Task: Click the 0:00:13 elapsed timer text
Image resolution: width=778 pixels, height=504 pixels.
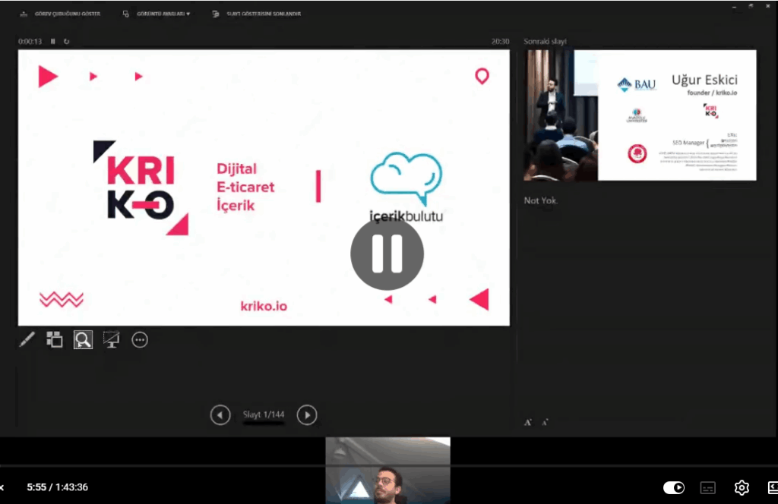Action: [x=30, y=42]
